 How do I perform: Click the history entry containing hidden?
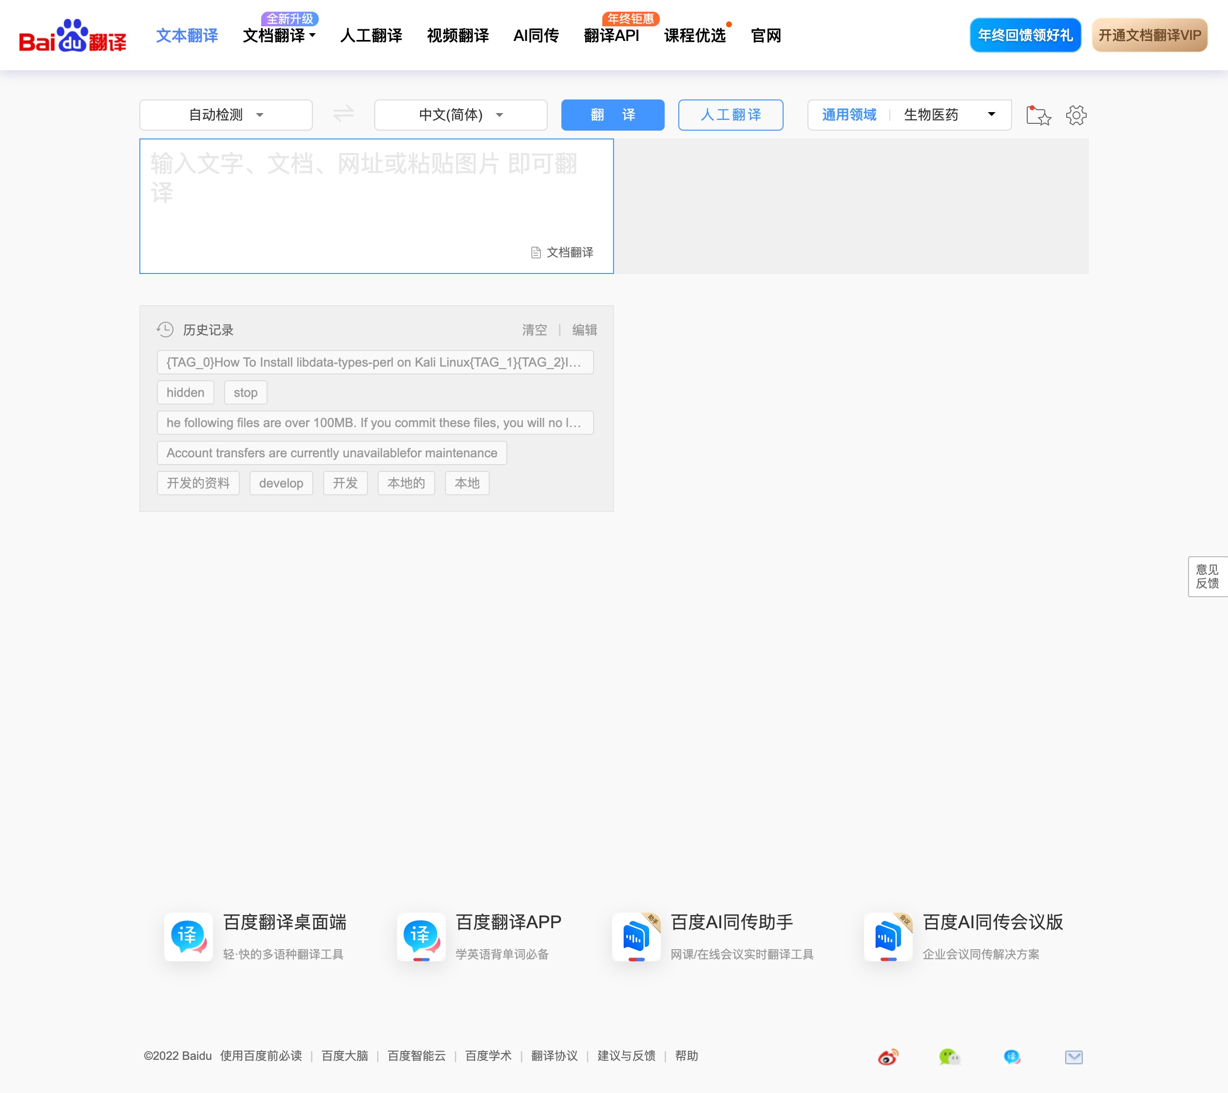click(x=185, y=392)
